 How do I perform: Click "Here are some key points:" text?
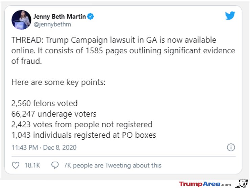pos(58,82)
